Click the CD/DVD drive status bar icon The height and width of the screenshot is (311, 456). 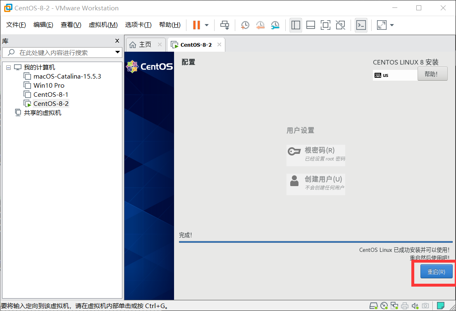(384, 306)
